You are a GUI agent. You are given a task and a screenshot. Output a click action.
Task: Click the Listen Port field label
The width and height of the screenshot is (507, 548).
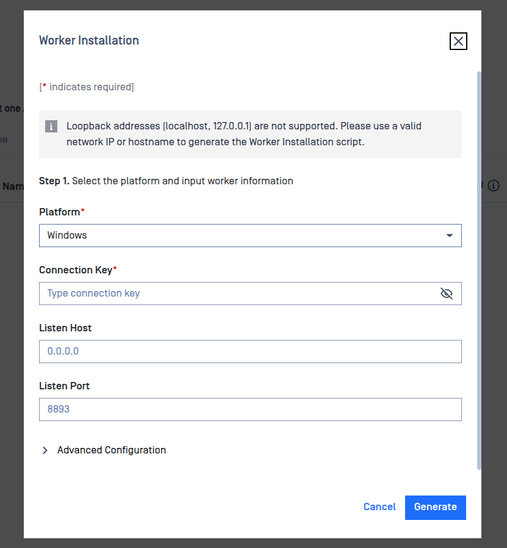click(x=64, y=386)
